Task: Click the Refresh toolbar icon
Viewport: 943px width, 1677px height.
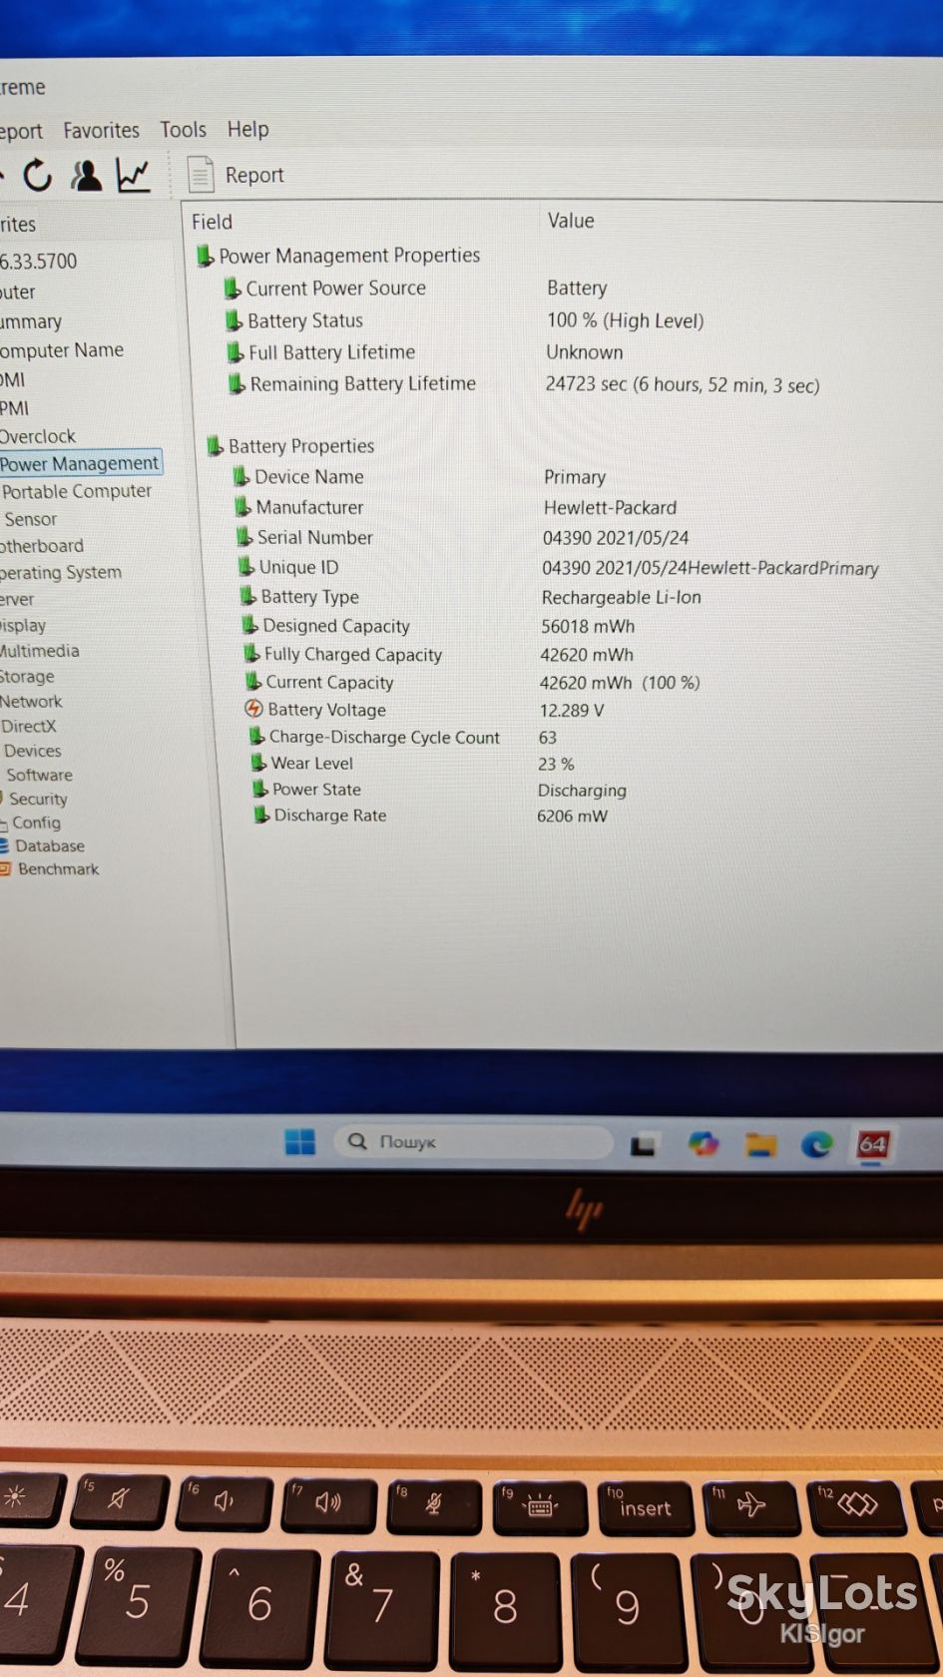Action: 37,176
